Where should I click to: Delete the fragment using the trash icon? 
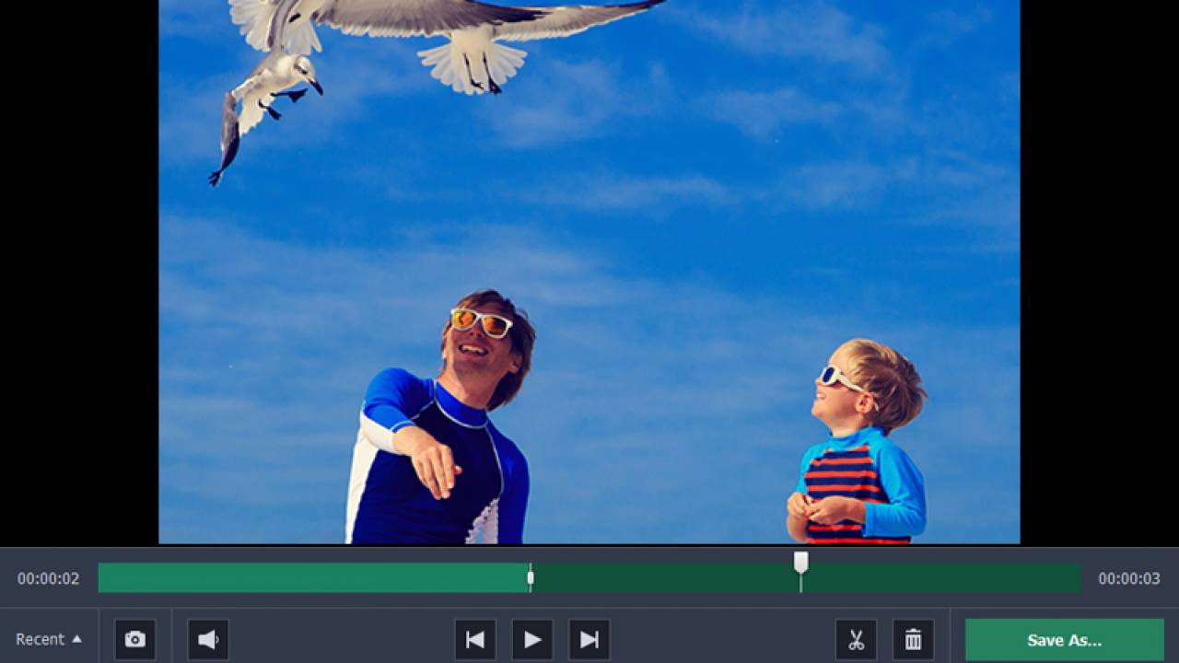[913, 639]
